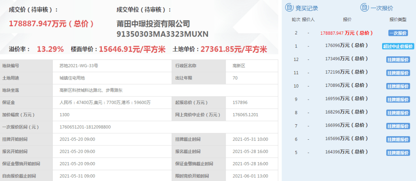Click registration deadline 2021-05-28 16:00 in 报名截止时间 row
The height and width of the screenshot is (181, 416).
click(x=250, y=152)
